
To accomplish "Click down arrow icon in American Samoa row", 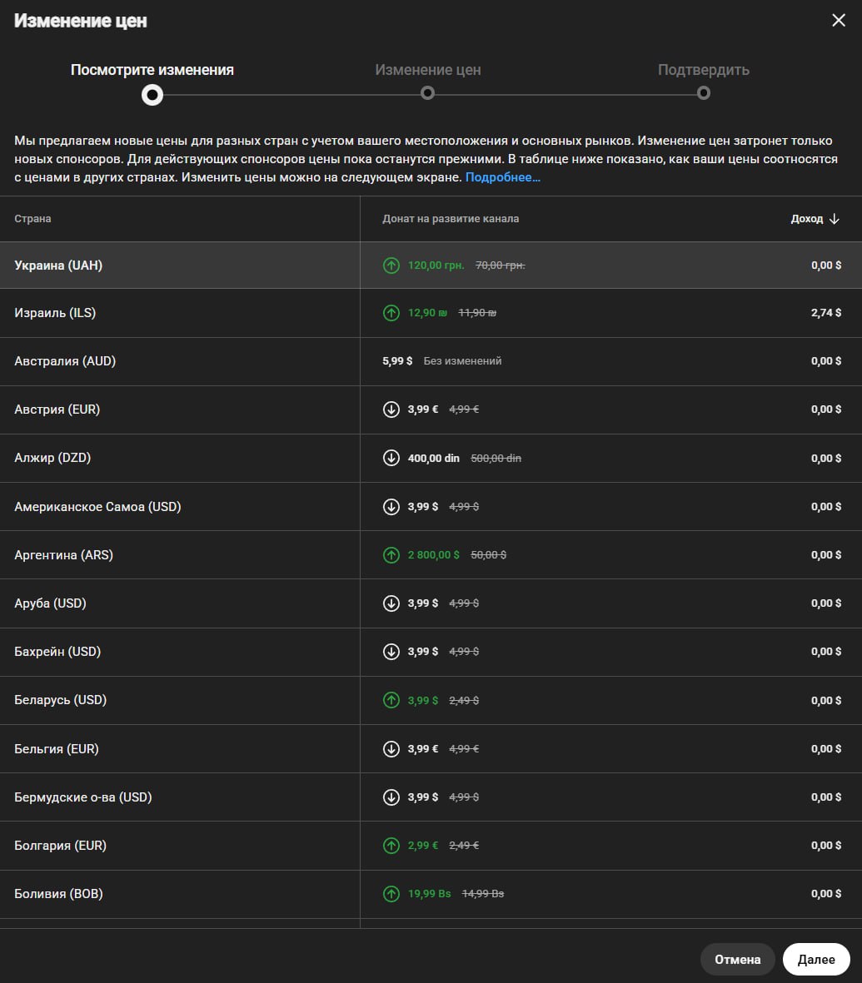I will [x=391, y=507].
